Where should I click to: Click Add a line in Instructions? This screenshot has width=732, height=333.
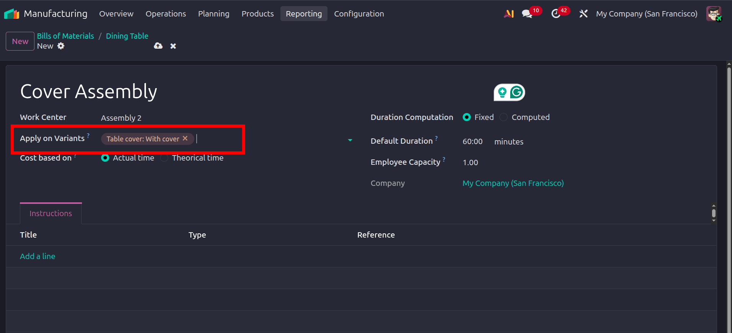(x=38, y=256)
